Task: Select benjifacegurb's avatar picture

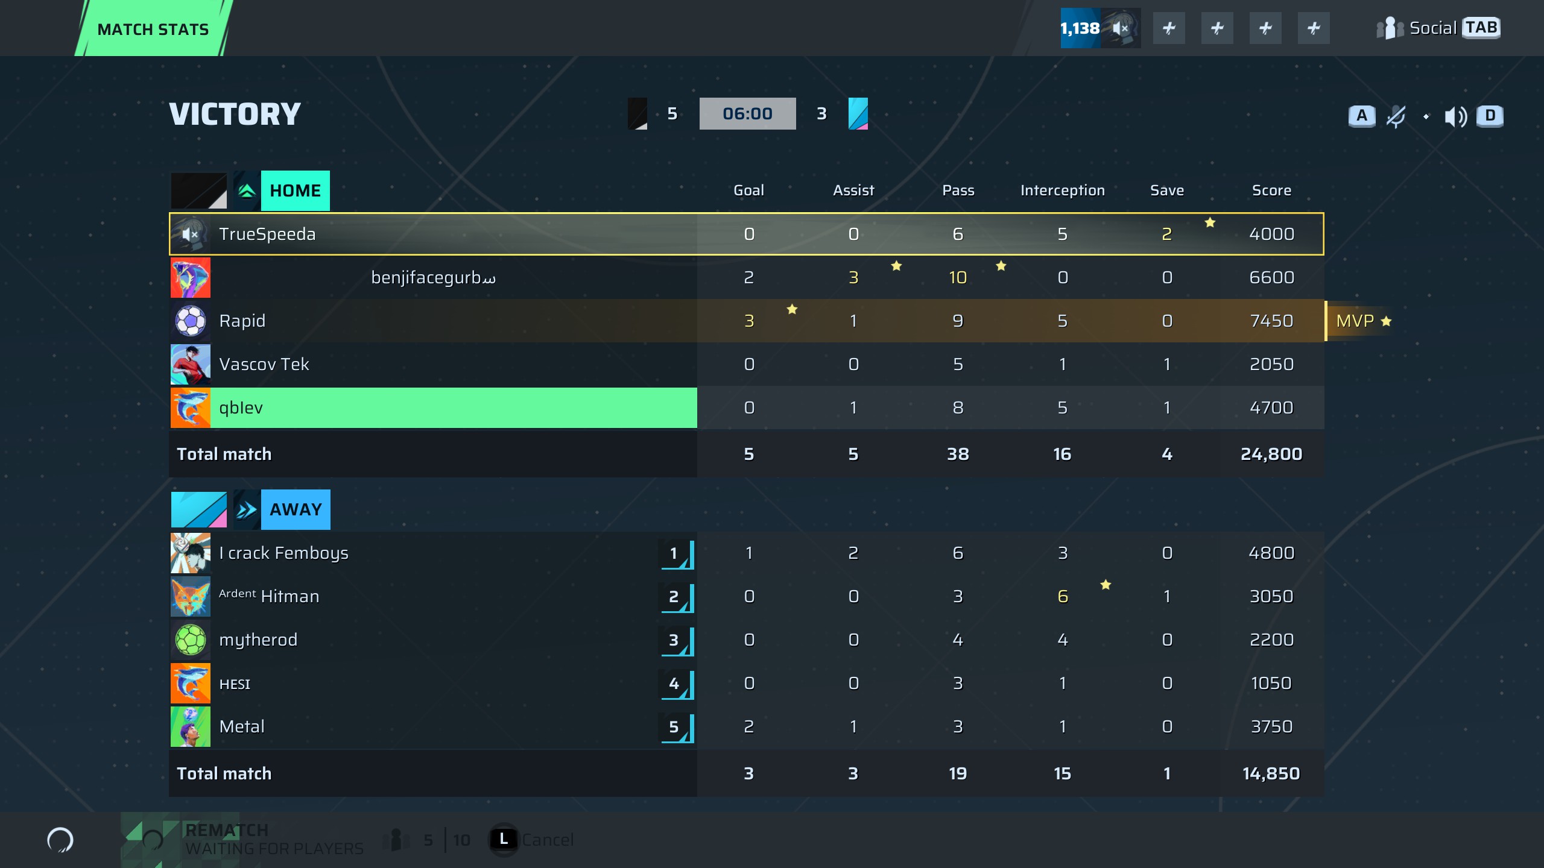Action: click(191, 278)
